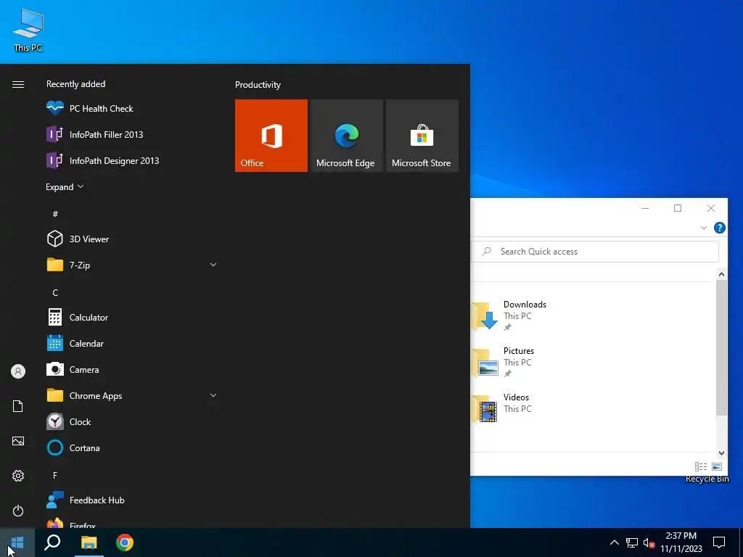Open the Pictures folder in Explorer

tap(504, 362)
